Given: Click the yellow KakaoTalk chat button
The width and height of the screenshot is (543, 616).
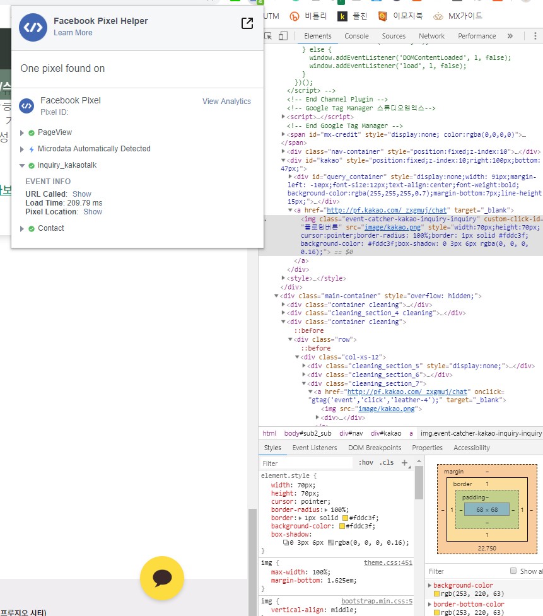Looking at the screenshot, I should 162,578.
